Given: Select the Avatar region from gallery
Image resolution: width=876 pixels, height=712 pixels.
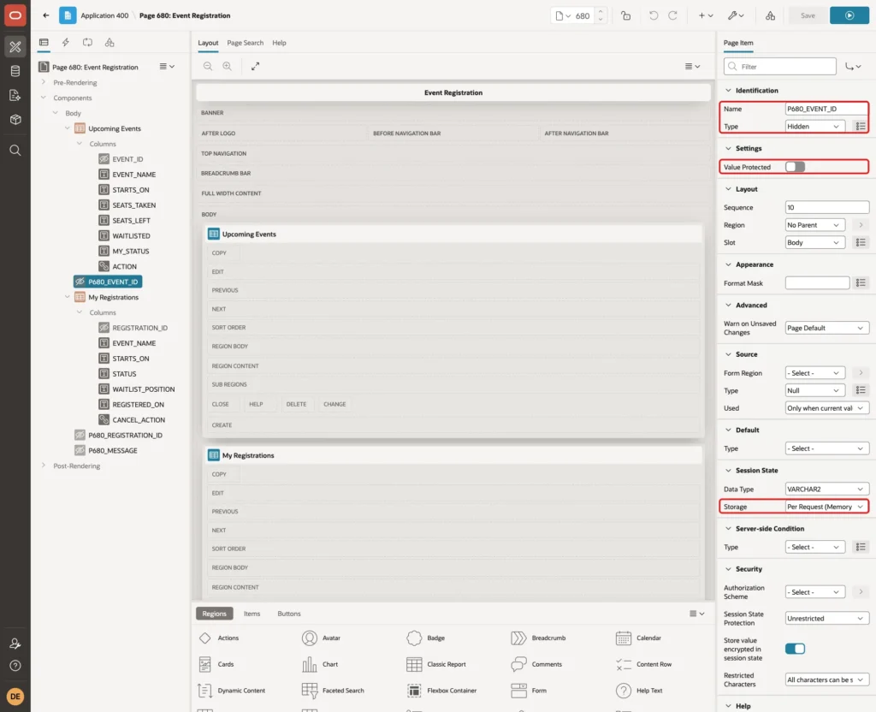Looking at the screenshot, I should (322, 638).
